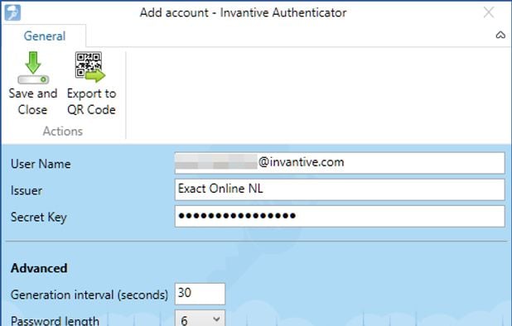Open the Password length dropdown
The width and height of the screenshot is (512, 326).
(200, 319)
